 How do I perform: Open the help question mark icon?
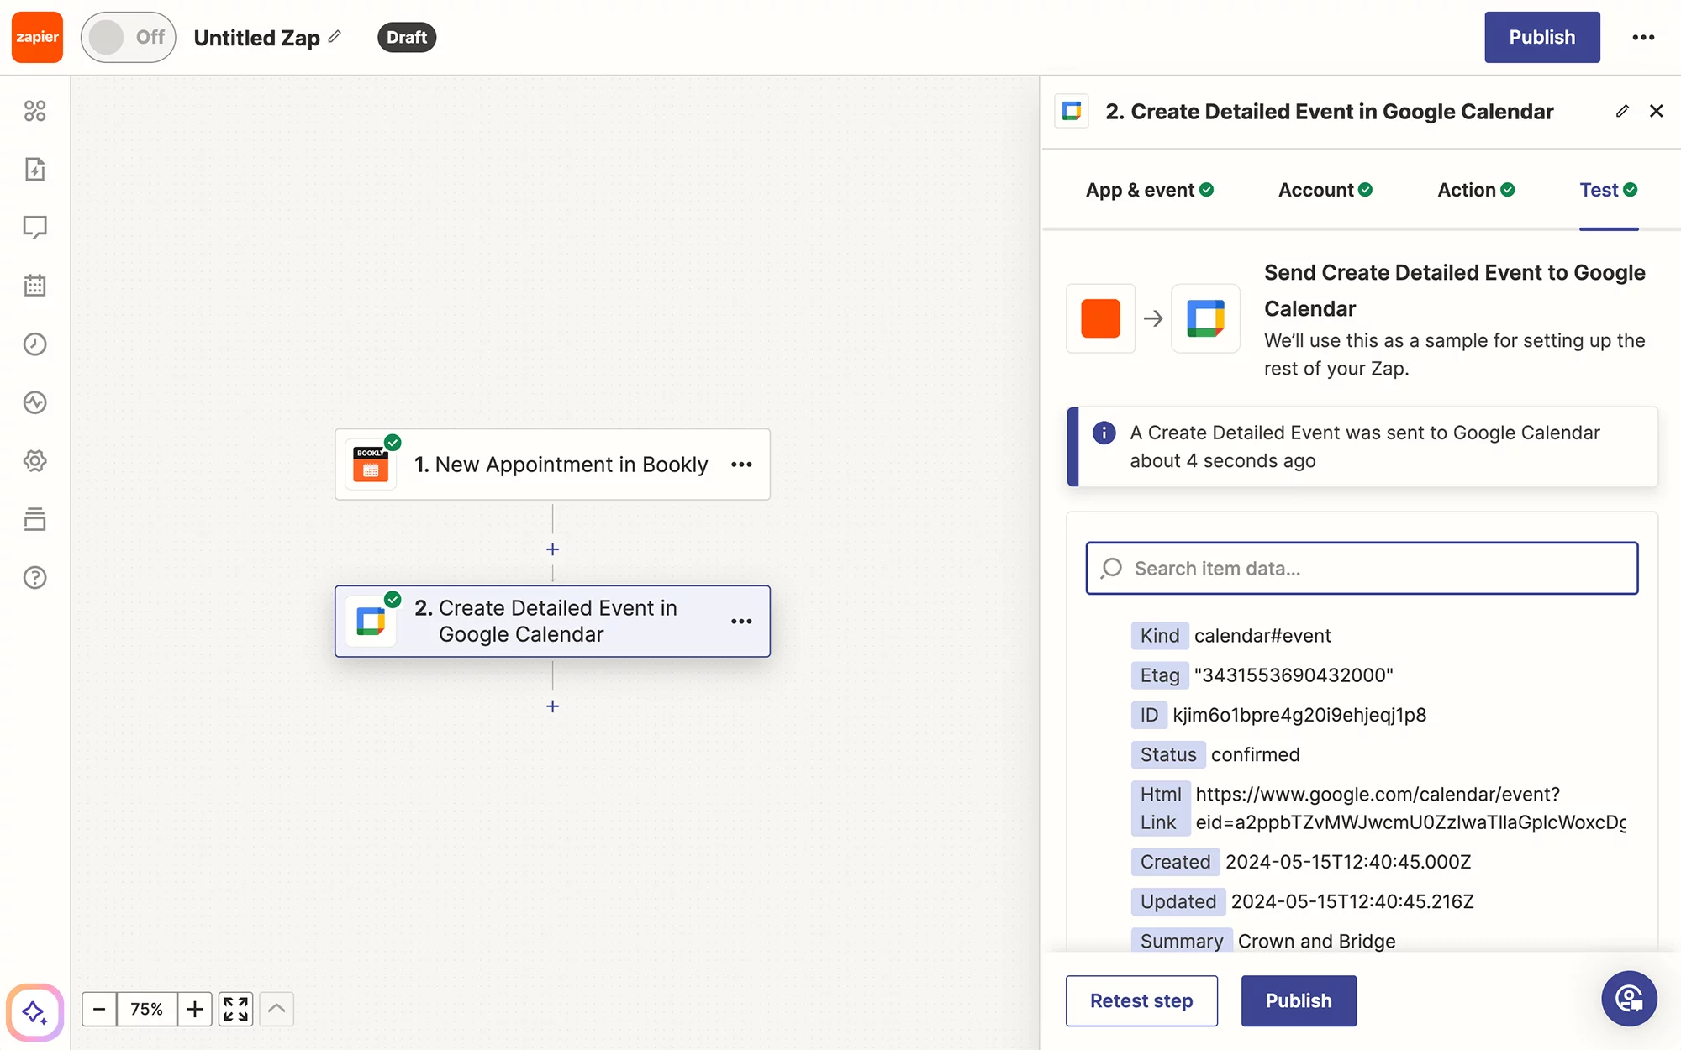pos(34,577)
